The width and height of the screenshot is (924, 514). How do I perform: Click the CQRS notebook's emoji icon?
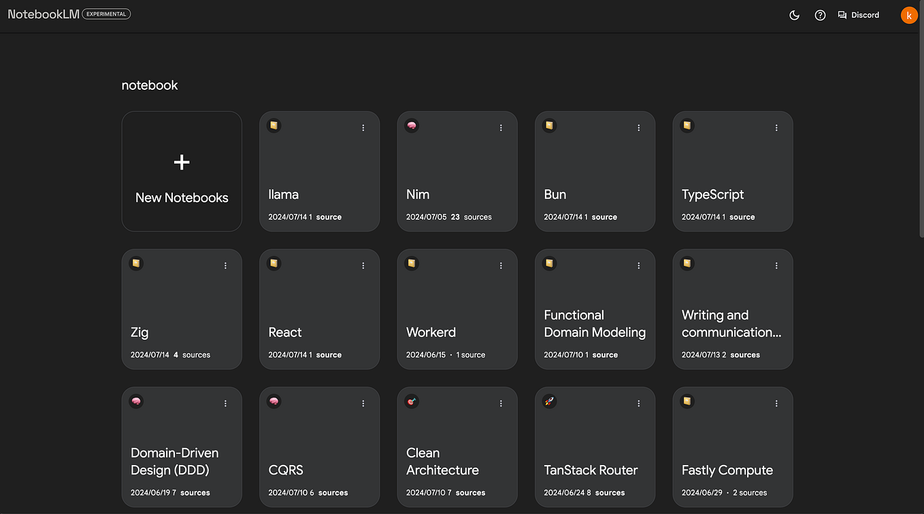point(274,401)
